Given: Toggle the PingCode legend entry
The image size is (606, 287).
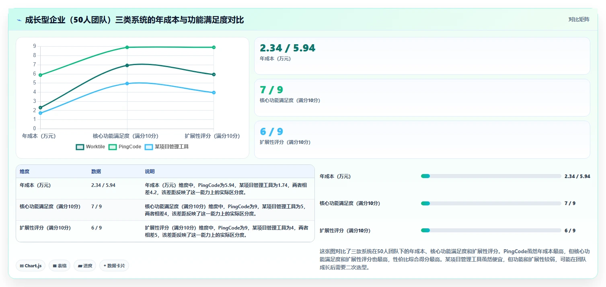Looking at the screenshot, I should coord(125,147).
